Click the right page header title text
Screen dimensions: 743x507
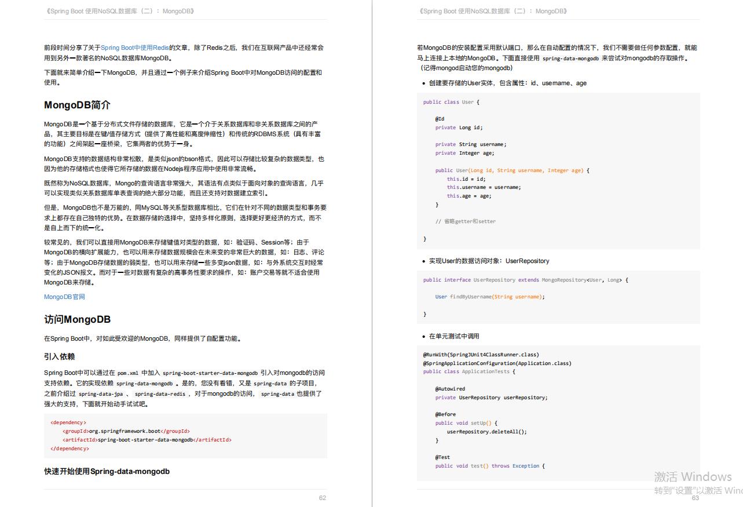[x=492, y=11]
